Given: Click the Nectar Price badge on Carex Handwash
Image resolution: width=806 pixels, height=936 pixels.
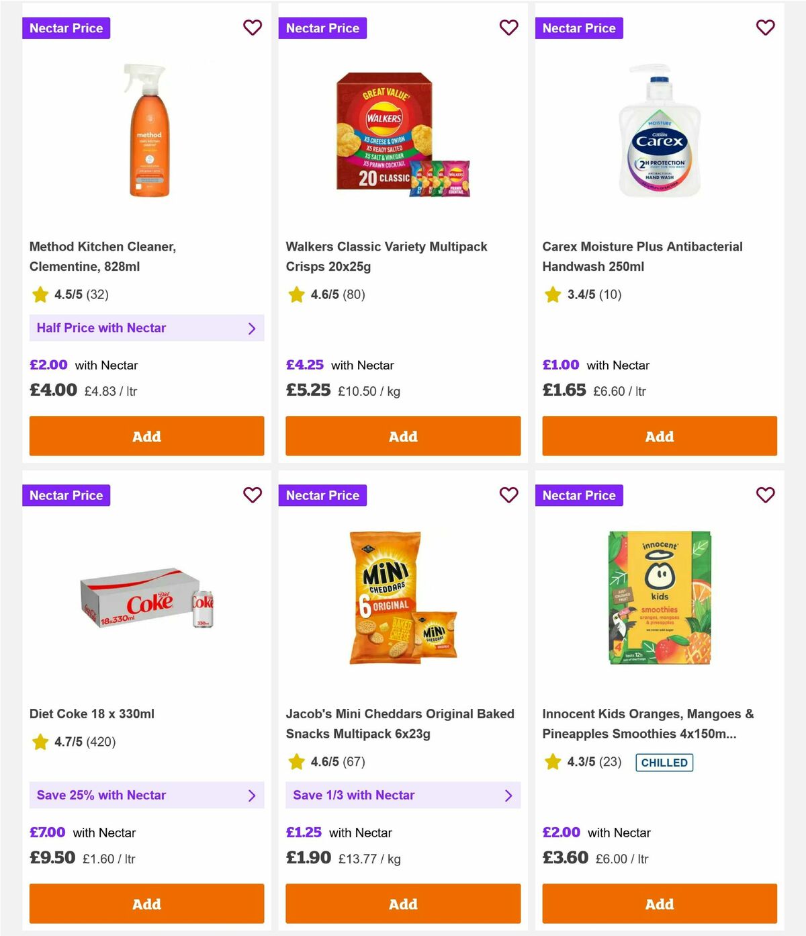Looking at the screenshot, I should click(580, 28).
